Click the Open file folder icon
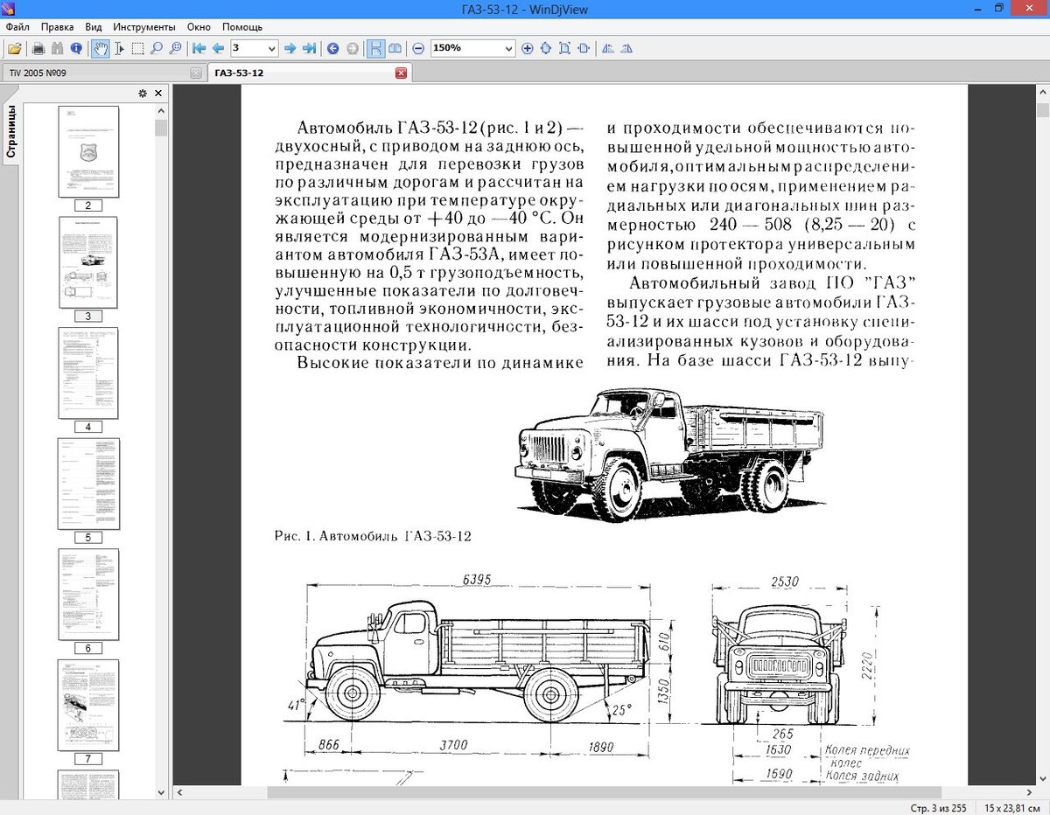Image resolution: width=1050 pixels, height=815 pixels. coord(15,49)
